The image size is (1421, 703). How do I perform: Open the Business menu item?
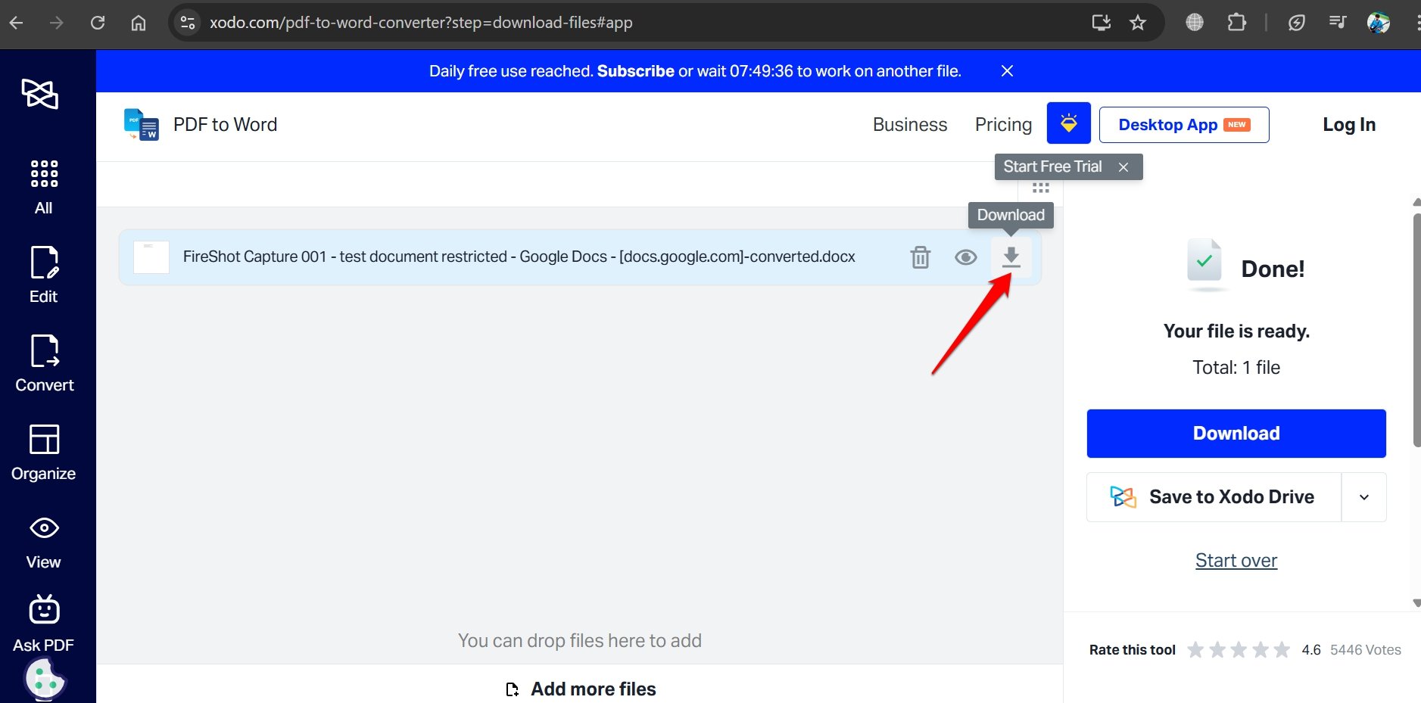(x=910, y=124)
